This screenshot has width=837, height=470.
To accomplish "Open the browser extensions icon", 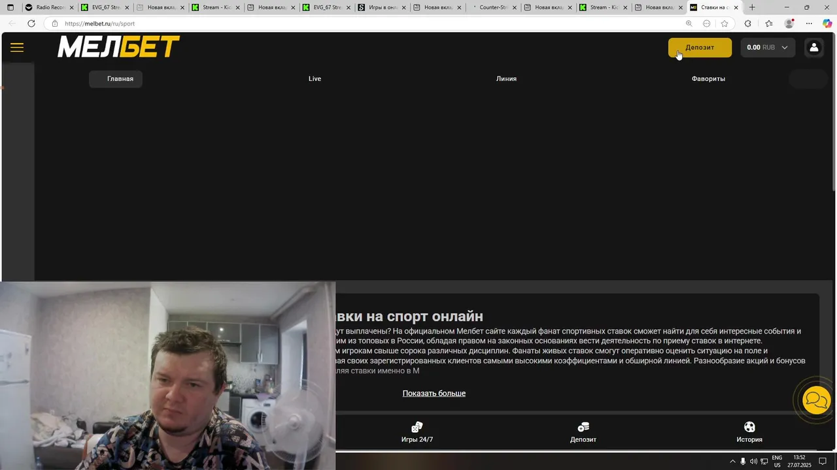I will [x=748, y=23].
